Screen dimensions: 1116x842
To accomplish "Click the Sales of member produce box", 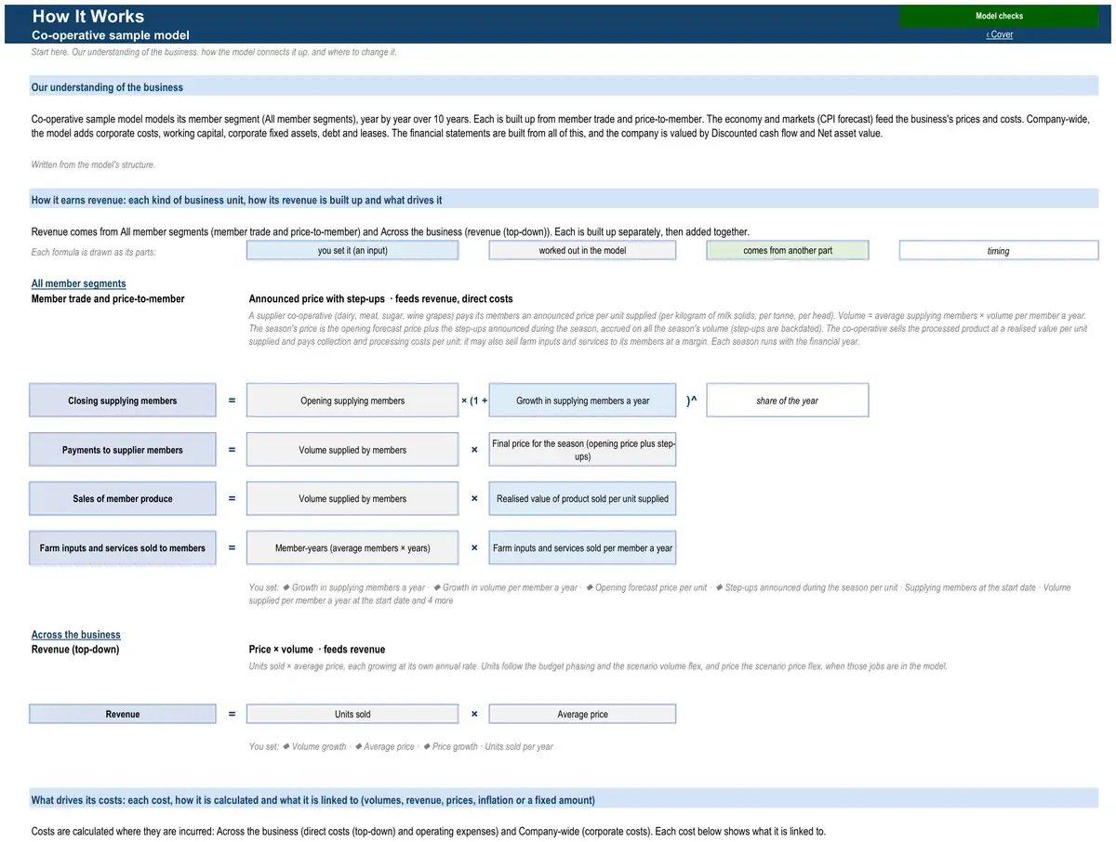I will pyautogui.click(x=123, y=499).
